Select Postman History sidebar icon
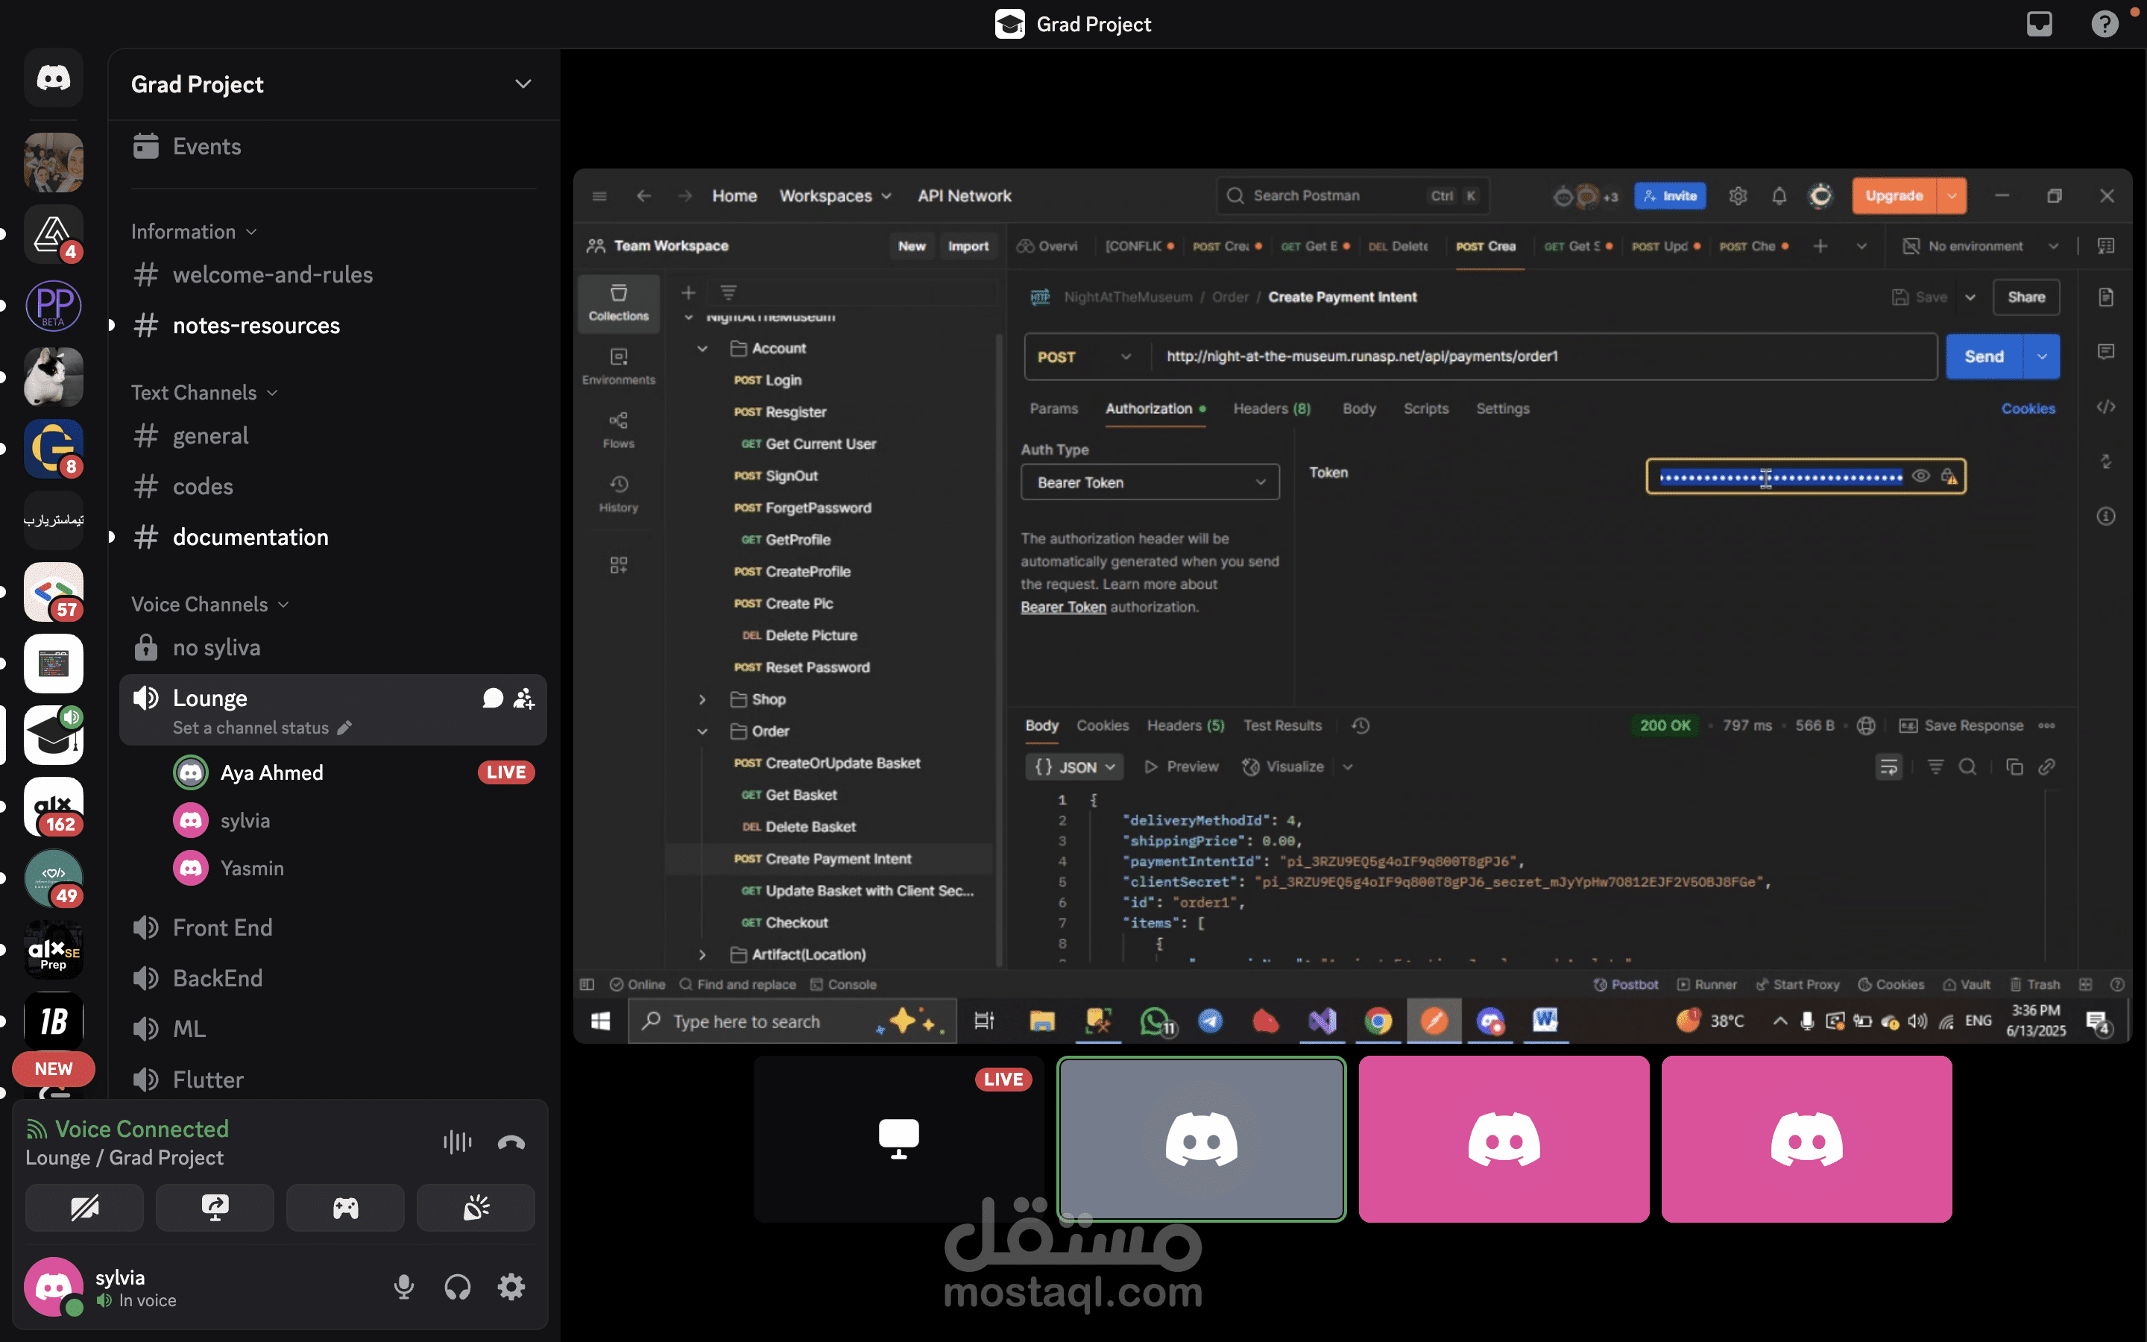Viewport: 2147px width, 1342px height. [x=618, y=494]
